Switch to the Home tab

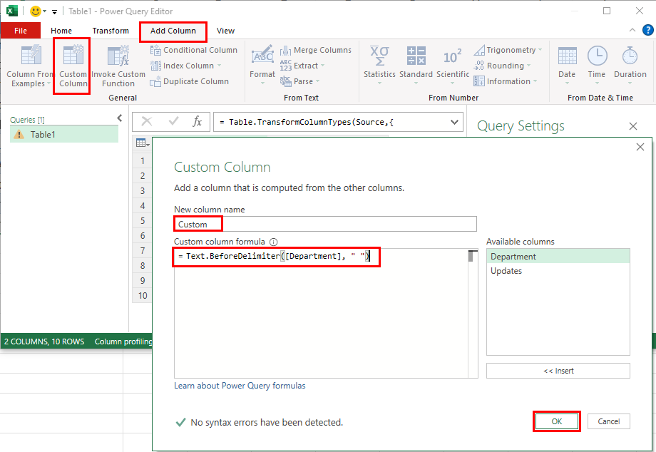tap(61, 31)
